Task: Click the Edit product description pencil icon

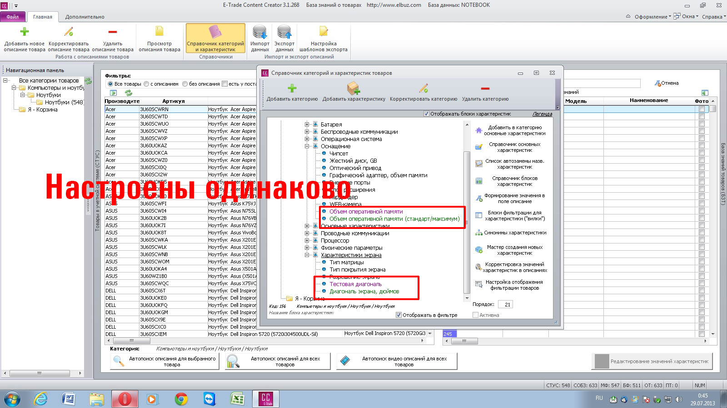Action: pyautogui.click(x=69, y=32)
